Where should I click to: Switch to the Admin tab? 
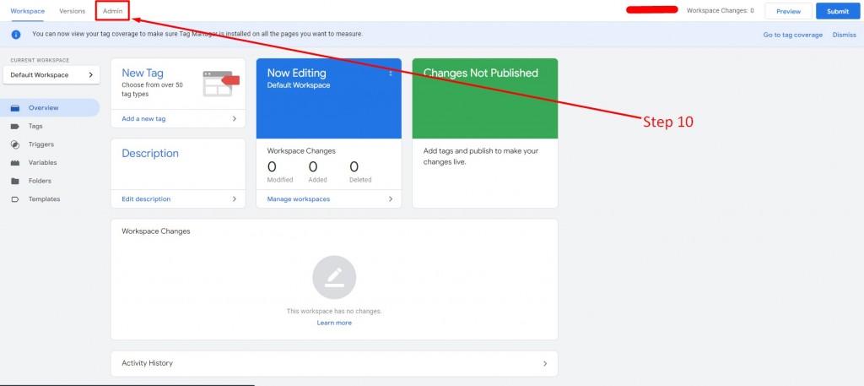(x=112, y=11)
